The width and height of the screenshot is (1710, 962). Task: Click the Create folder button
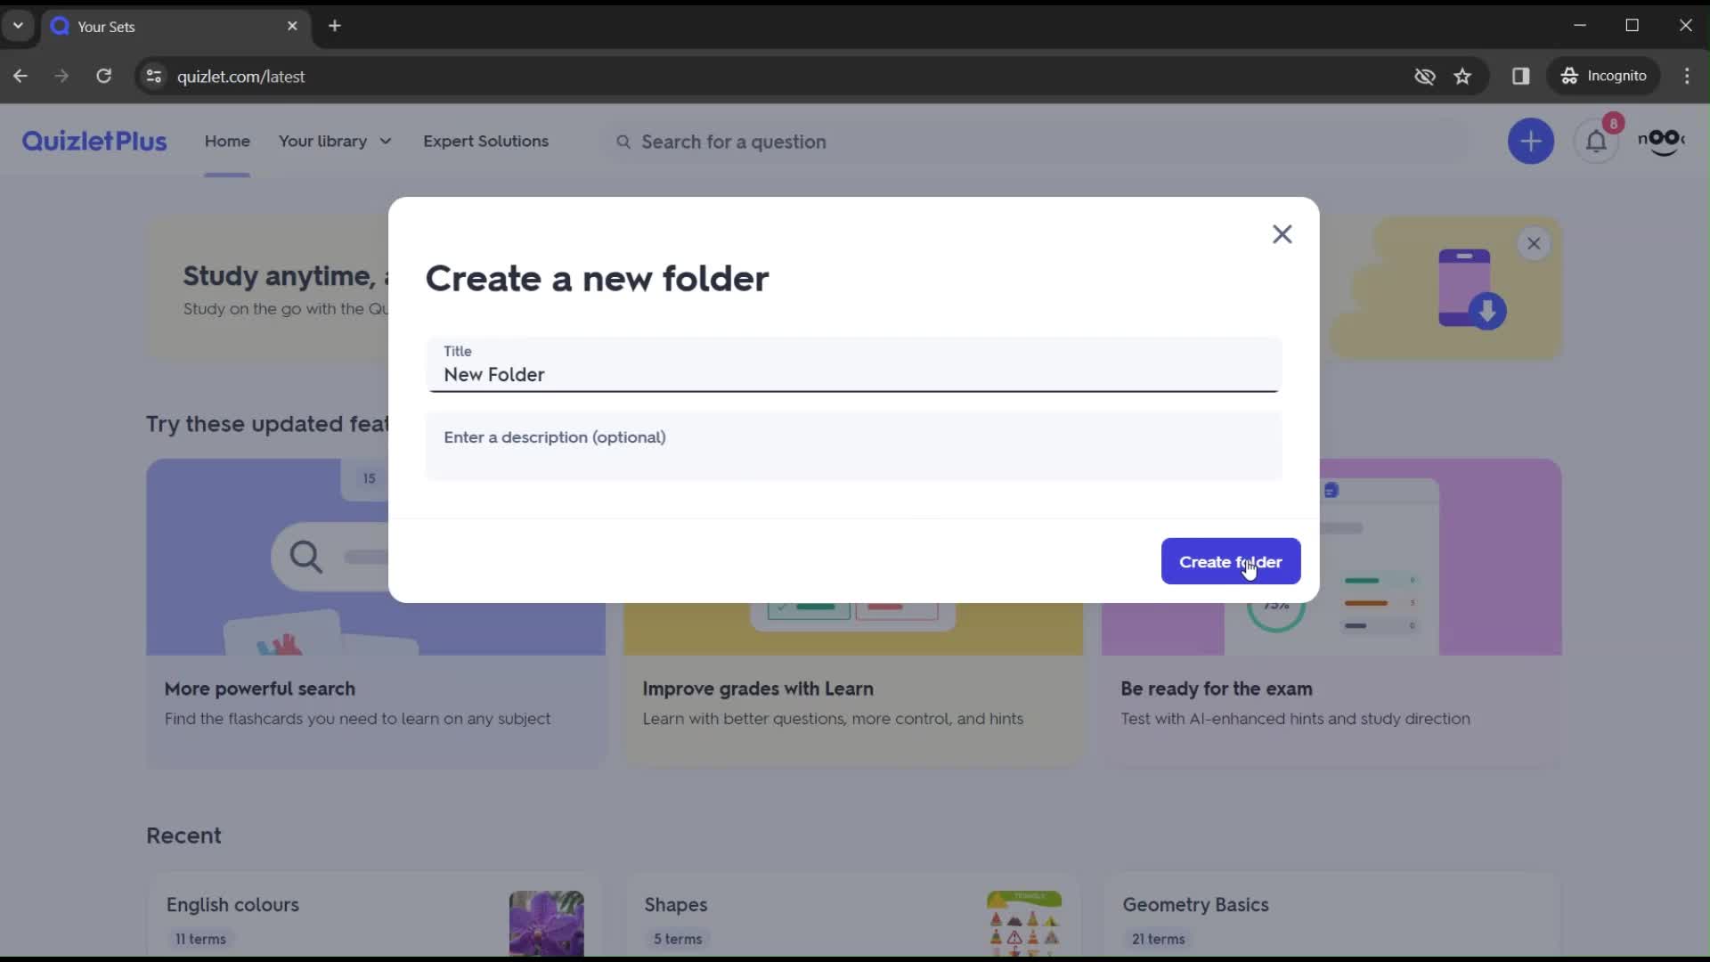[x=1231, y=561]
